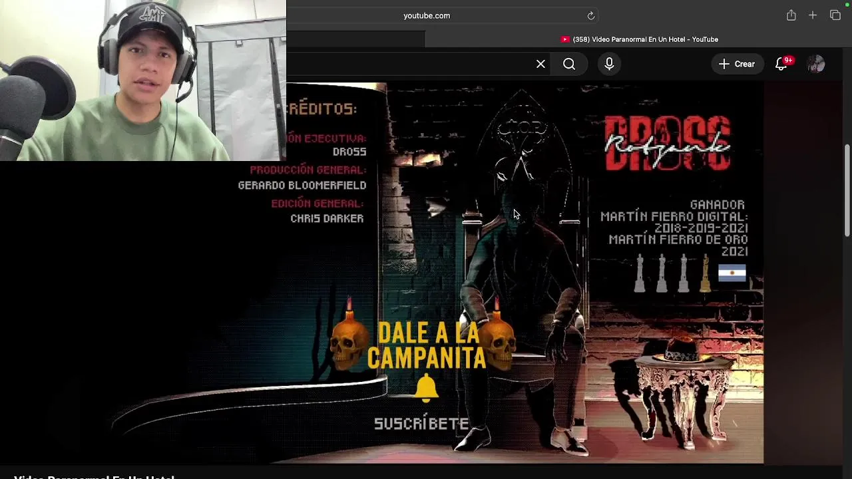Start voice search with microphone

click(x=609, y=64)
